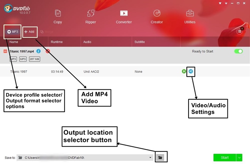Open the Converter module
Screen dimensions: 250x164
124,17
